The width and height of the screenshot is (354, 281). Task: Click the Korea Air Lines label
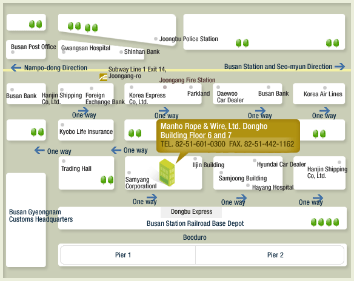click(x=323, y=94)
